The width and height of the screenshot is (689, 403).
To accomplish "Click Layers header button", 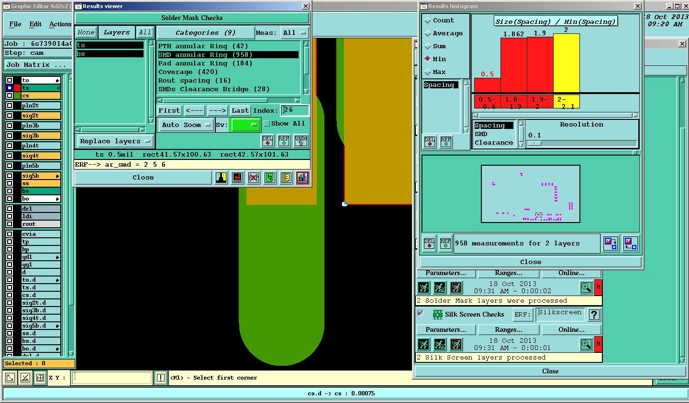I will [116, 32].
